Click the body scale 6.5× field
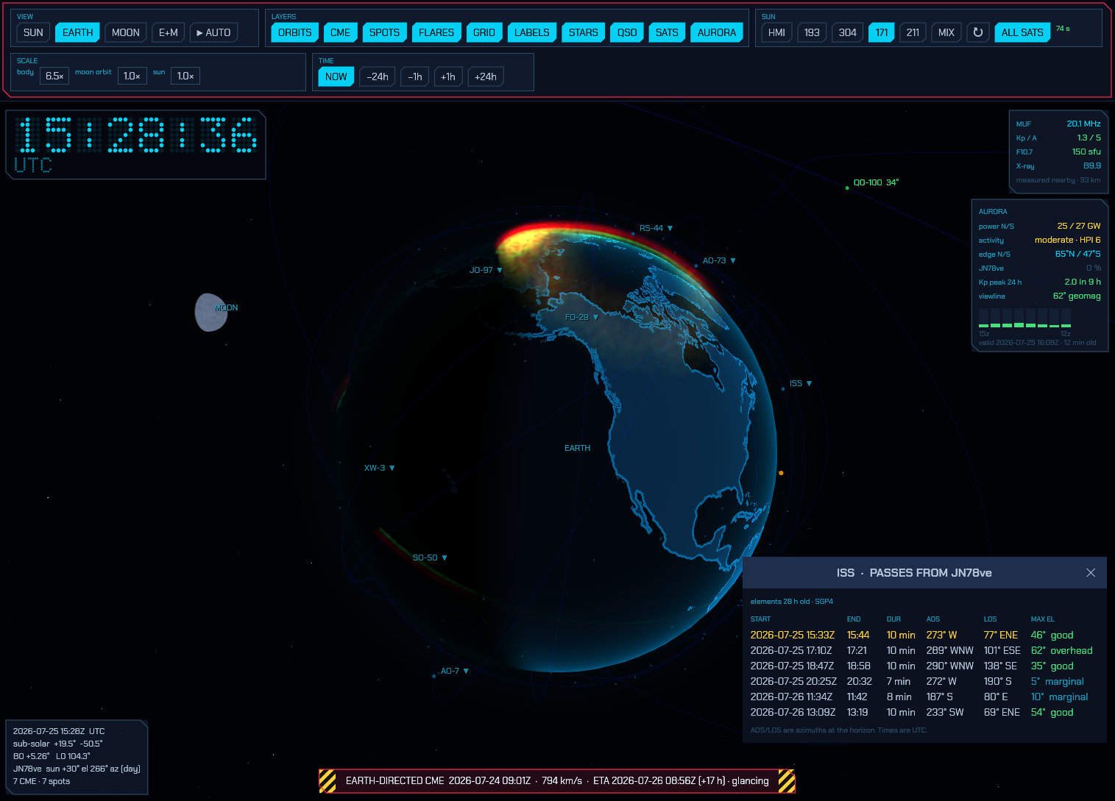This screenshot has height=801, width=1115. click(54, 76)
